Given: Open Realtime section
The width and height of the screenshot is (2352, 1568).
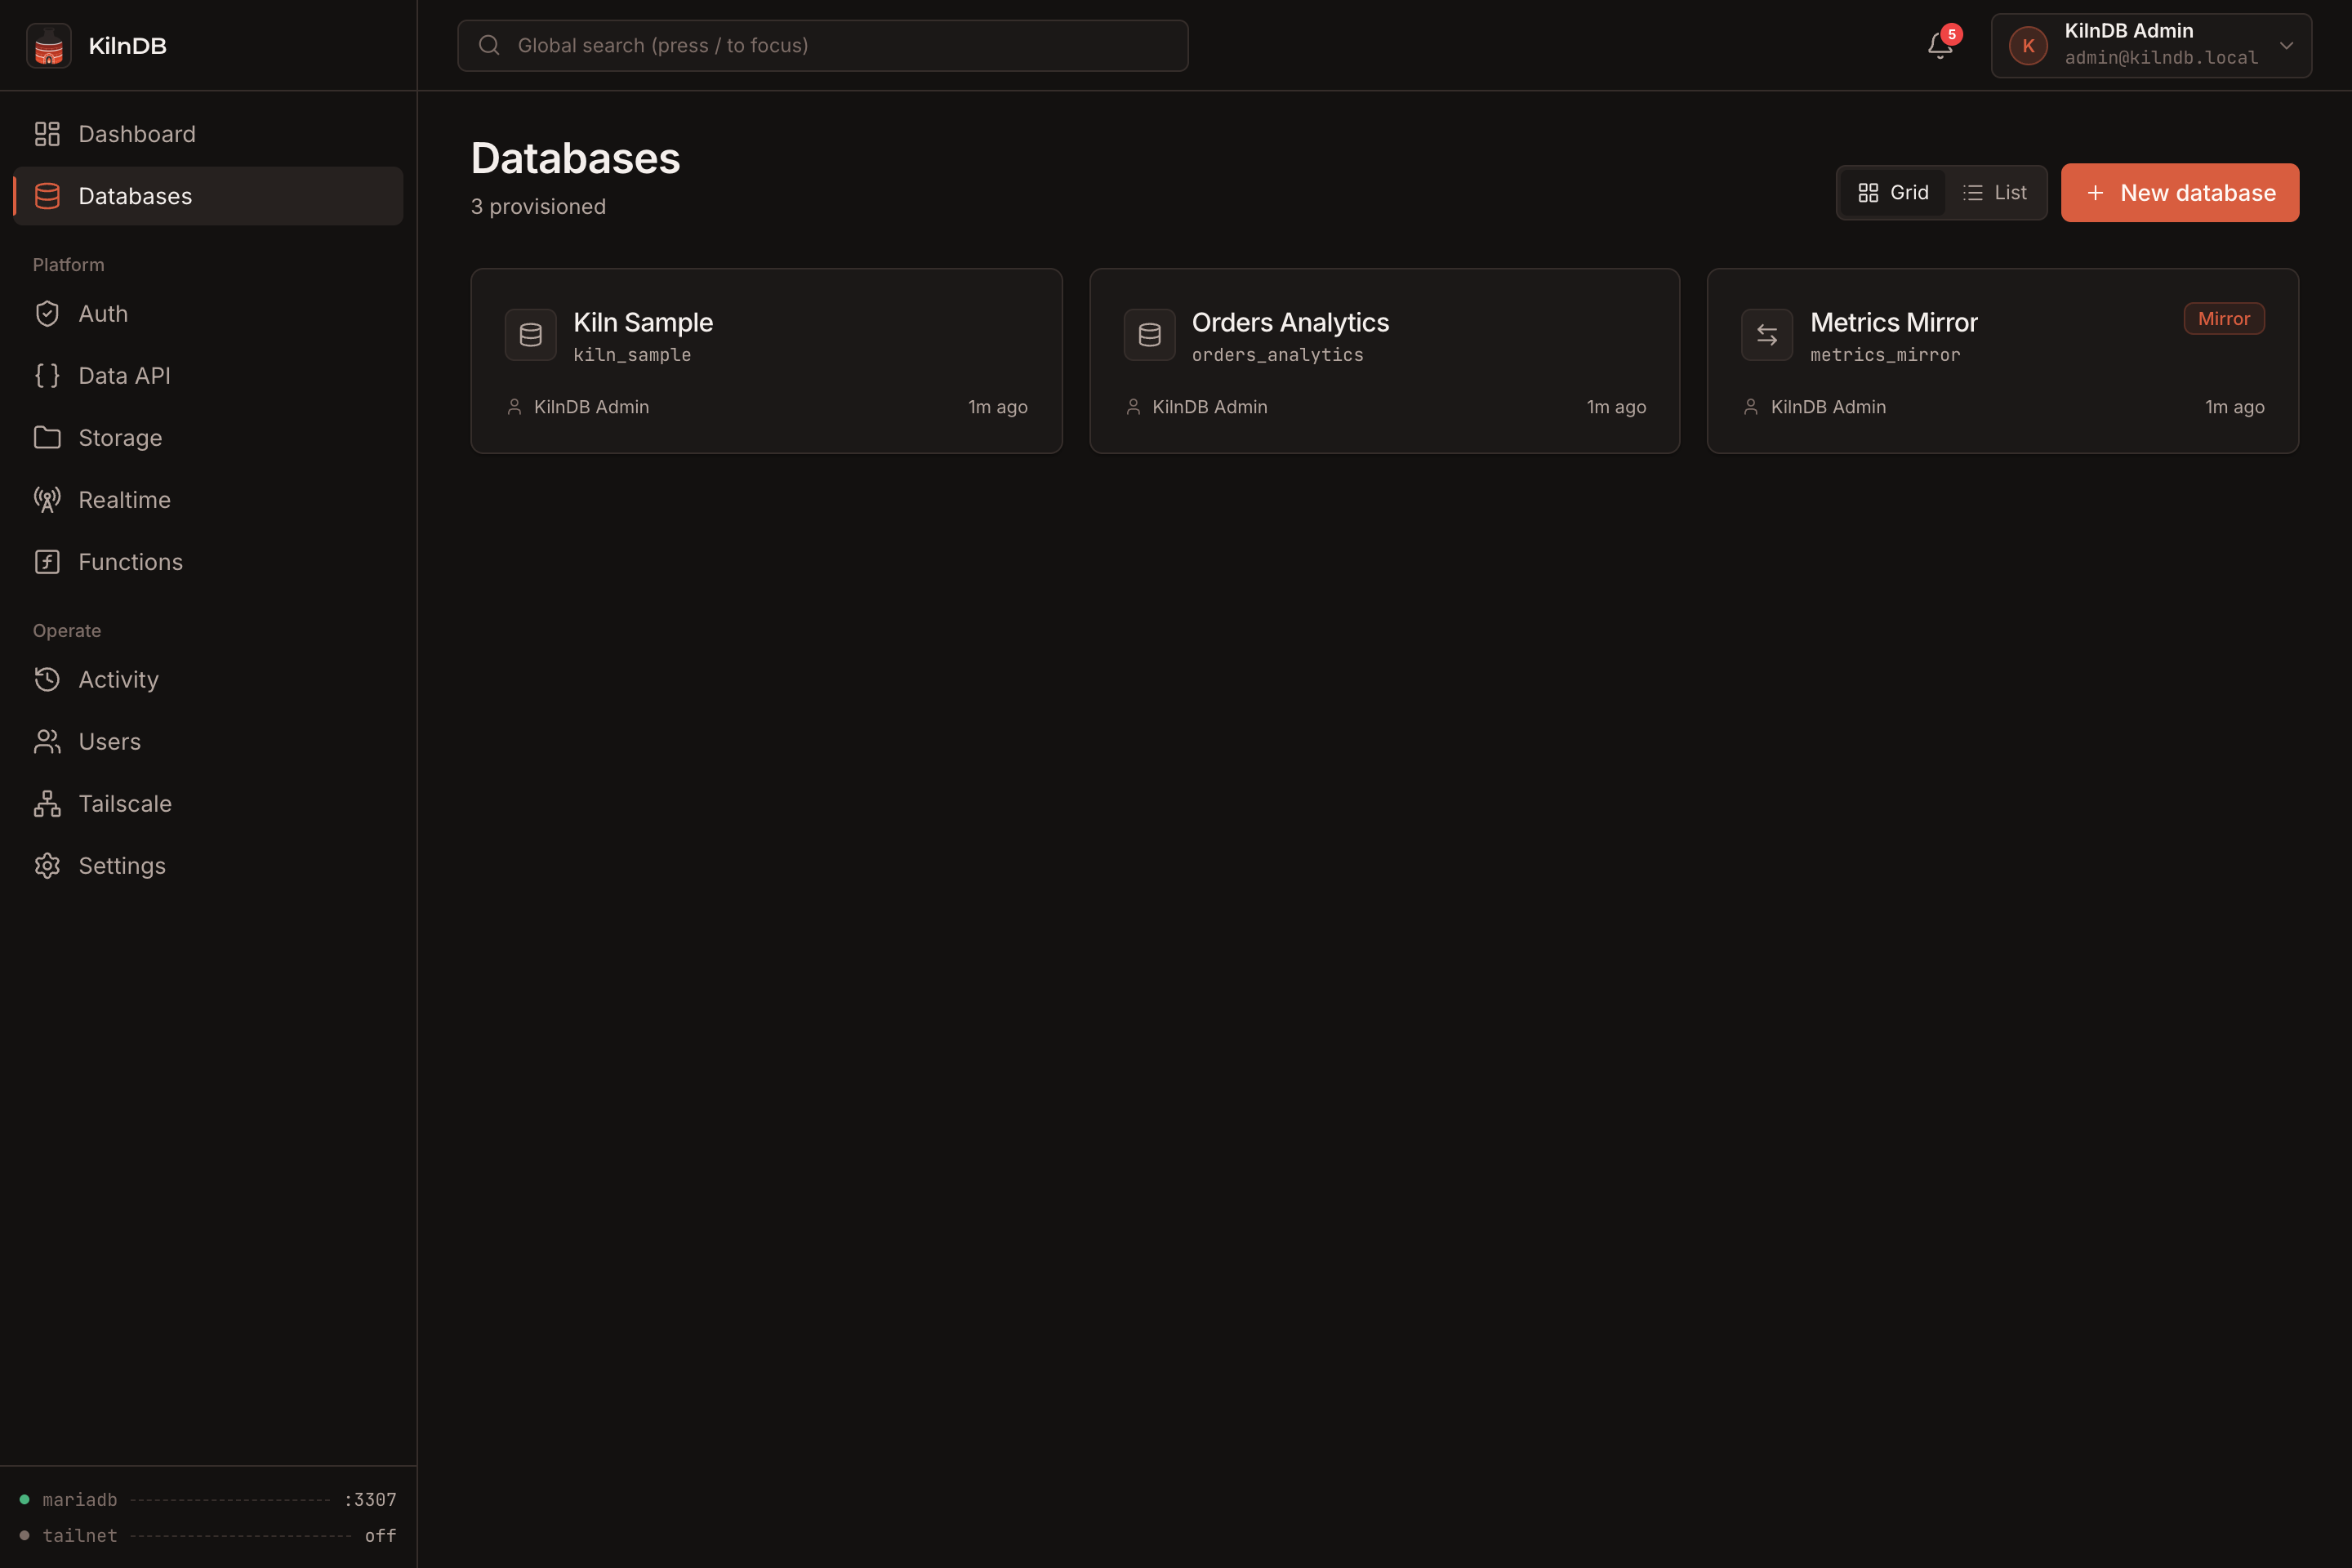Looking at the screenshot, I should (208, 500).
